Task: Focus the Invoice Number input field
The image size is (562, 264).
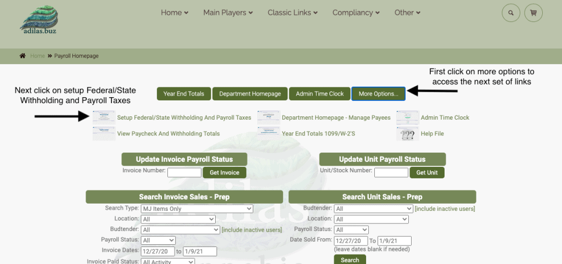Action: point(184,172)
